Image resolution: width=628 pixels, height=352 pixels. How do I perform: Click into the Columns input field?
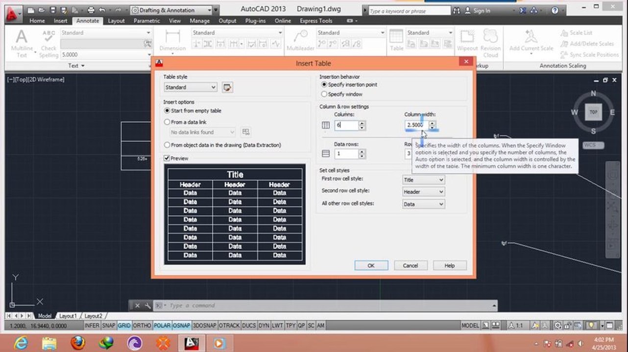click(346, 125)
